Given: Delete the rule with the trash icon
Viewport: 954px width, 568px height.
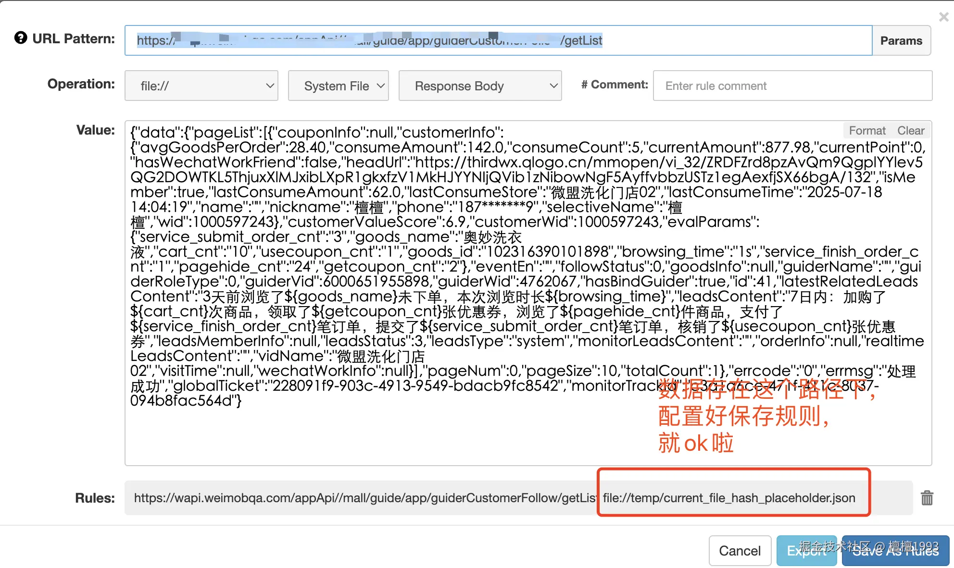Looking at the screenshot, I should click(x=927, y=498).
